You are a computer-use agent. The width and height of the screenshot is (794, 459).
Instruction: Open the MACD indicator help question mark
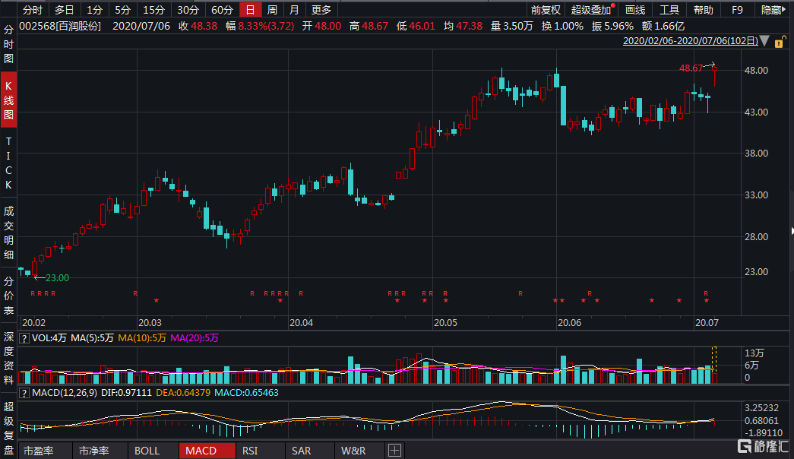24,393
